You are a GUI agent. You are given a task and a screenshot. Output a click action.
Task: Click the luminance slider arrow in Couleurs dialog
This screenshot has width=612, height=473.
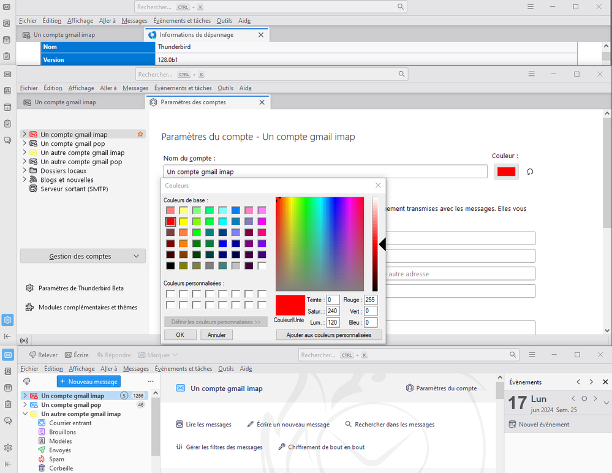click(382, 244)
